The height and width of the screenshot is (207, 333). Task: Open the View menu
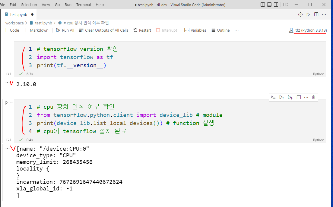point(46,5)
